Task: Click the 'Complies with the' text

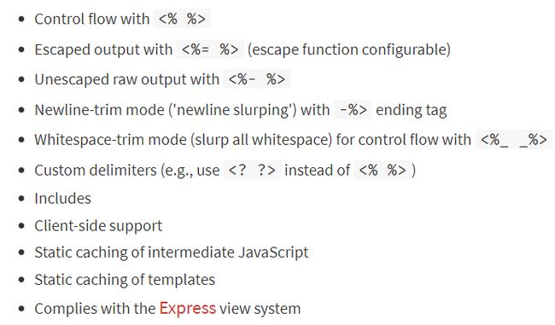Action: coord(95,309)
